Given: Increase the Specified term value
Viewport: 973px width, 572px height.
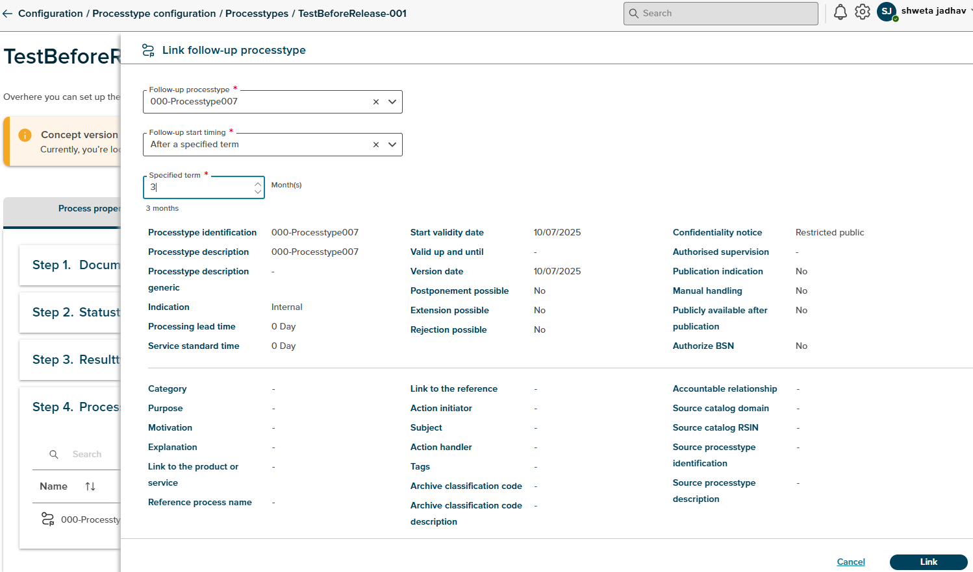Looking at the screenshot, I should (258, 184).
